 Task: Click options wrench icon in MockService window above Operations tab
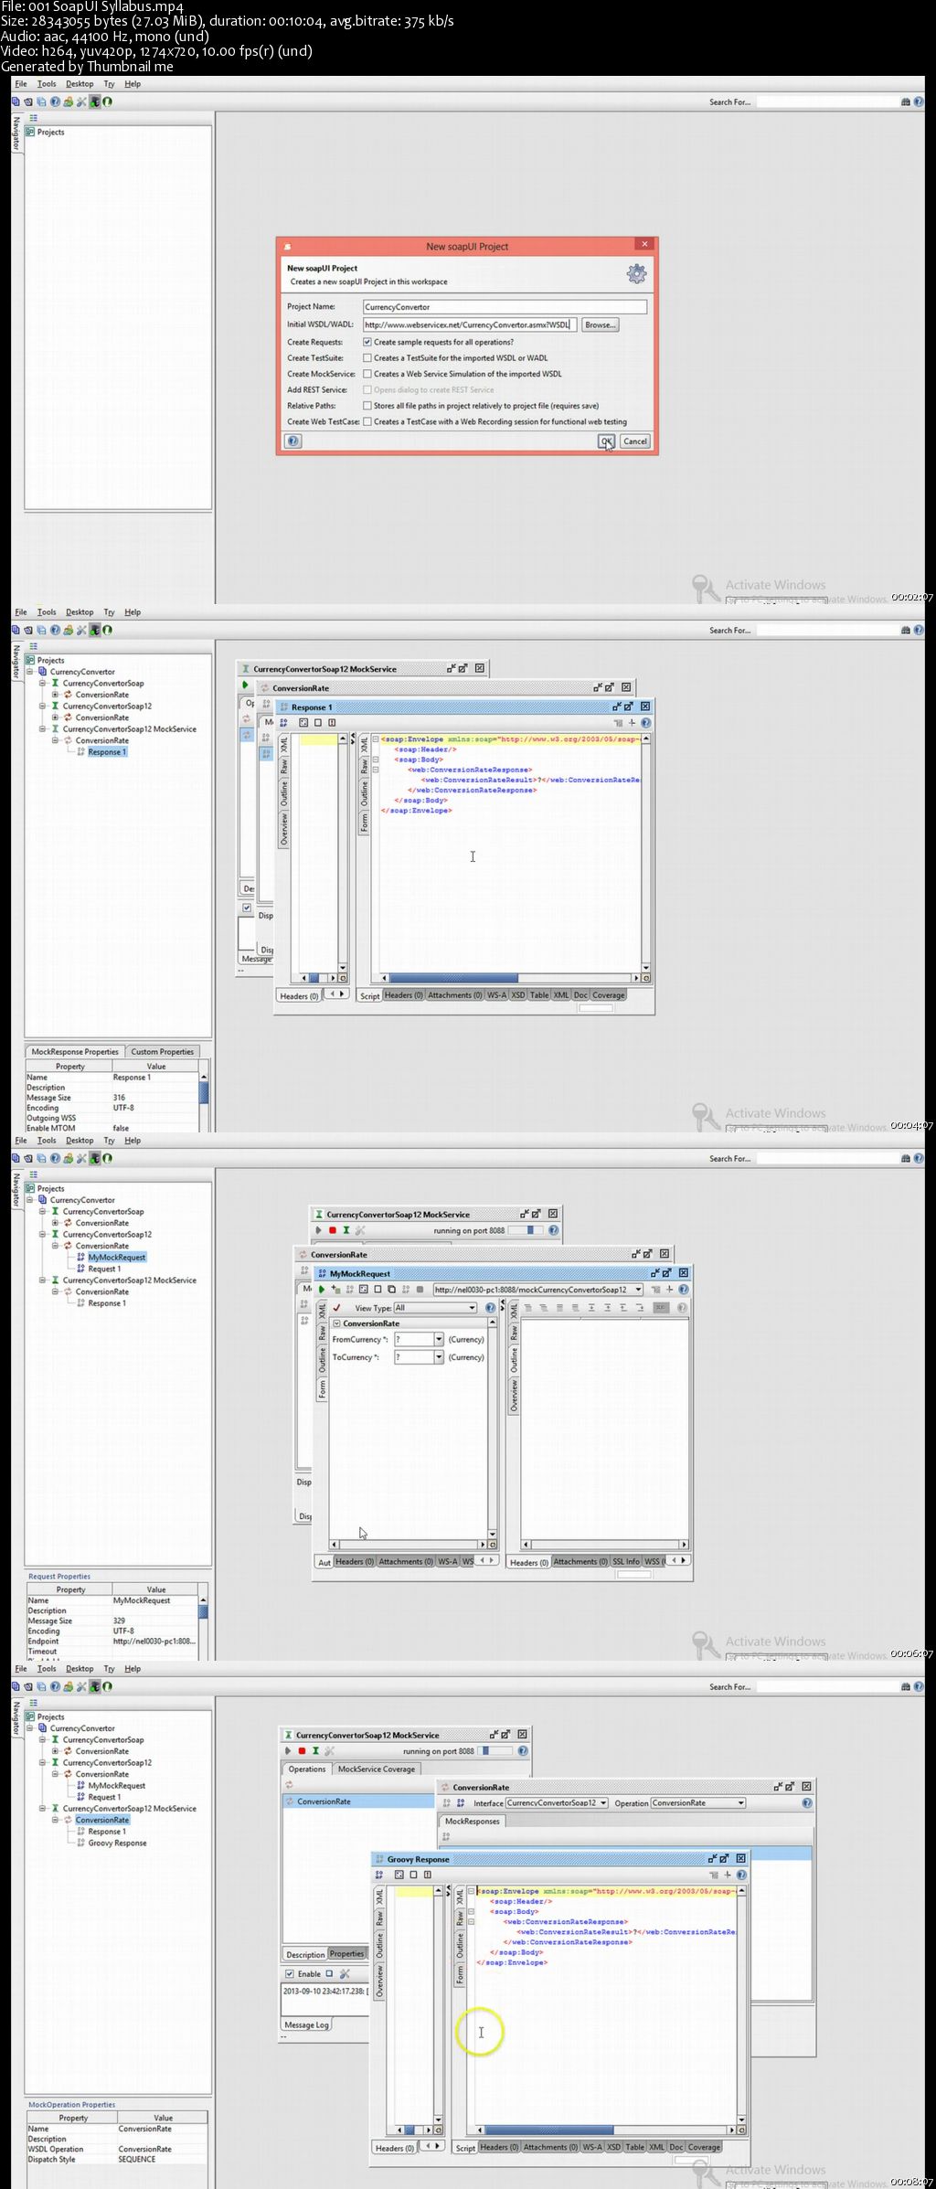coord(329,1751)
